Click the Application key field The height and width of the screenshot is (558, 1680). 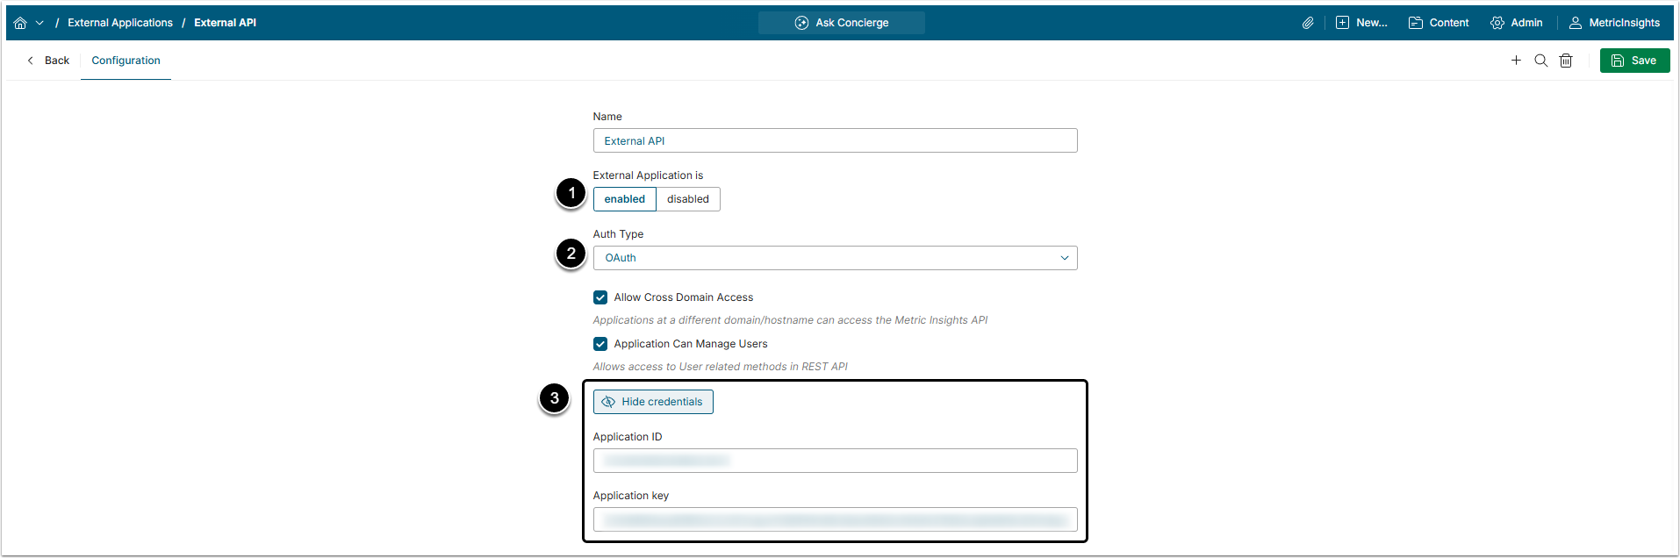pos(835,519)
